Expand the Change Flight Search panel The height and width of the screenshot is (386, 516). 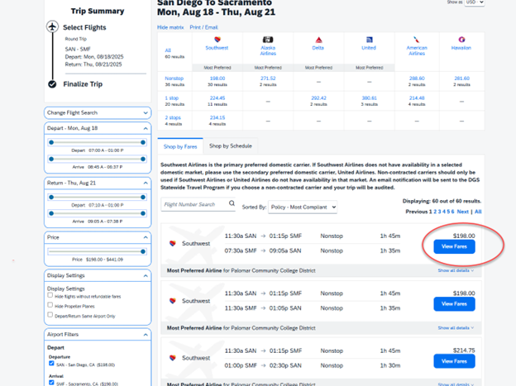[x=98, y=113]
